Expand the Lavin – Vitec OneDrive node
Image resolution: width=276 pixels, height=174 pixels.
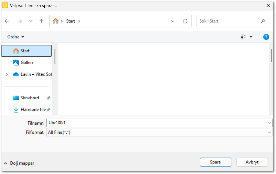[x=7, y=74]
